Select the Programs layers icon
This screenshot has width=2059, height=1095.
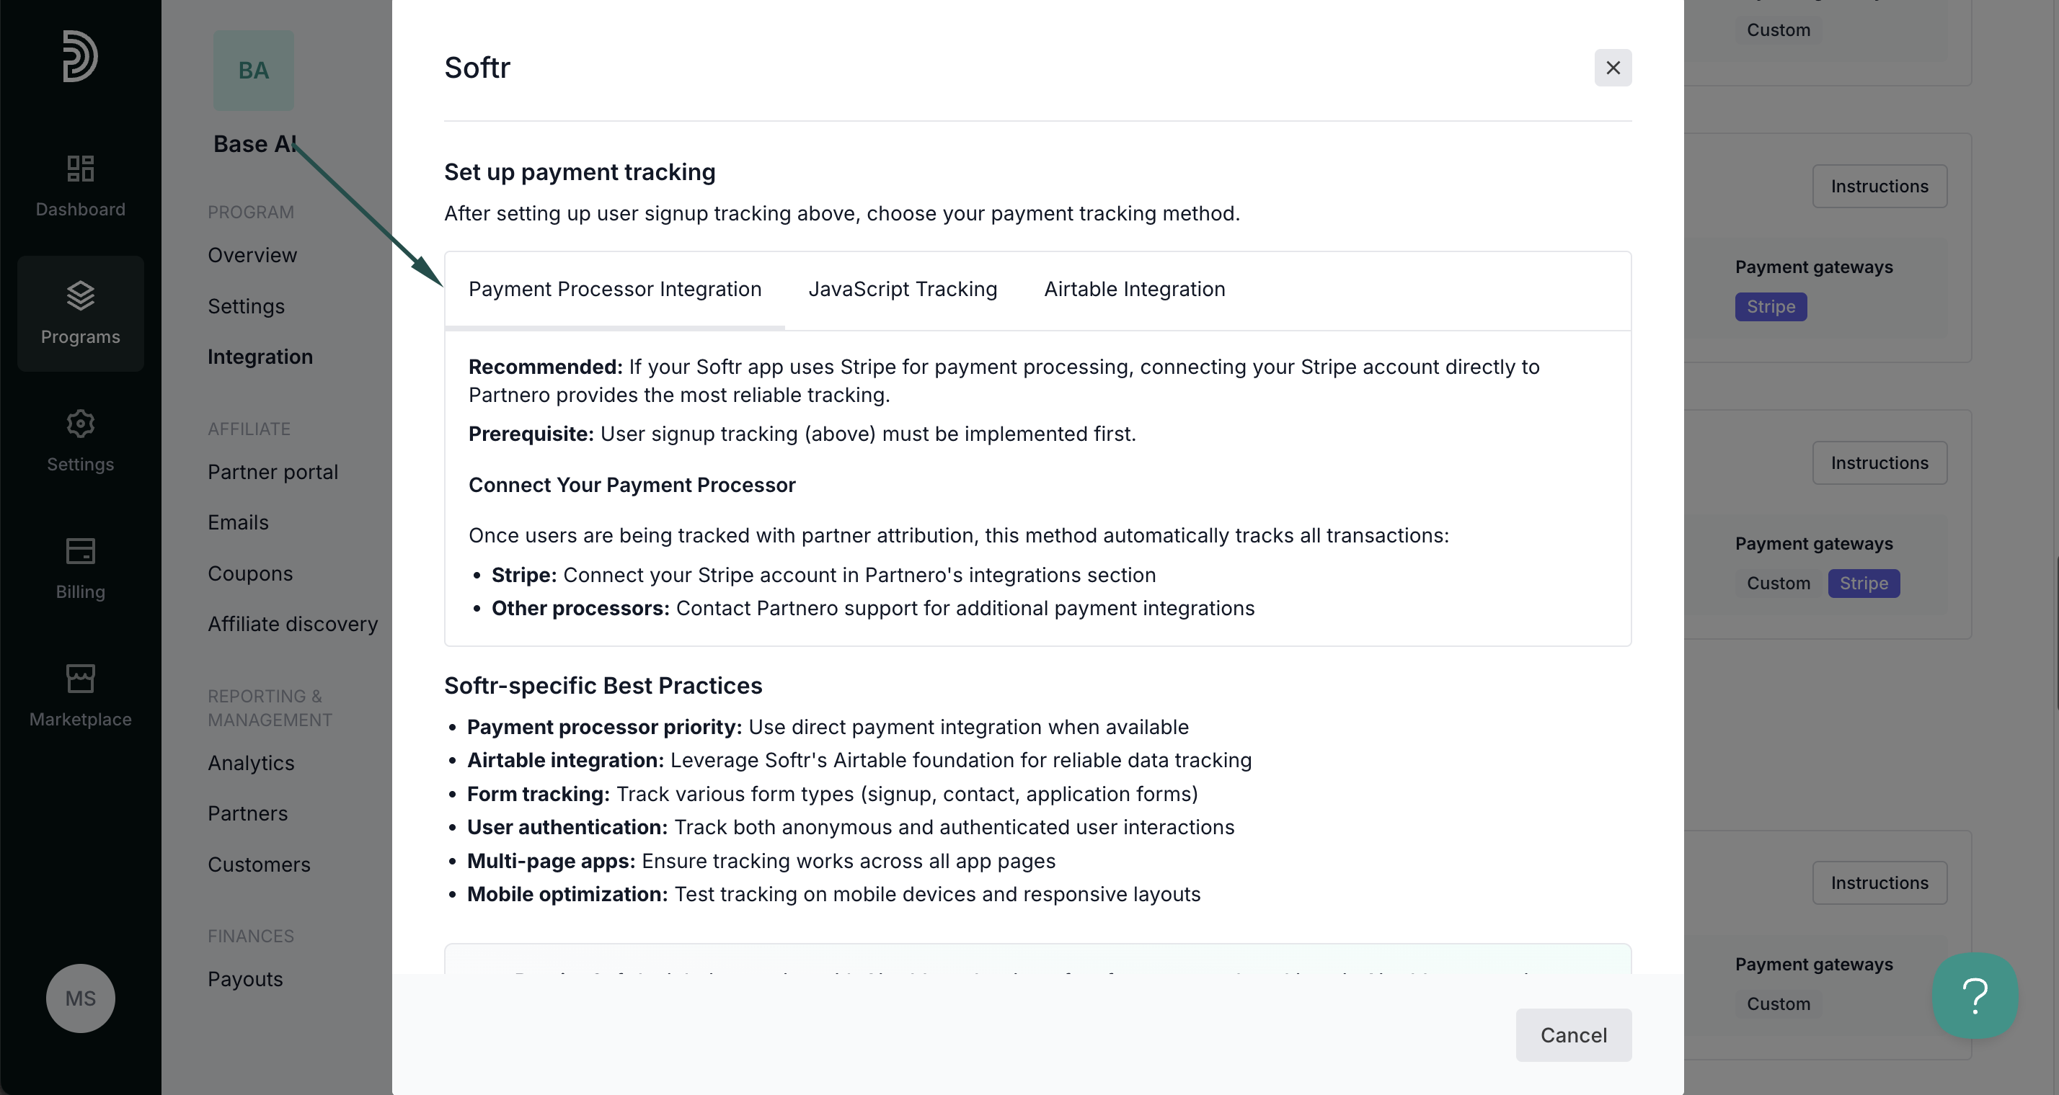pyautogui.click(x=80, y=295)
